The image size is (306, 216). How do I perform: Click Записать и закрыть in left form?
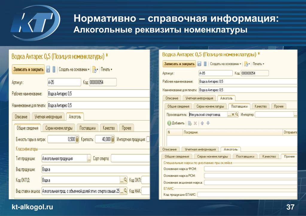(28, 69)
